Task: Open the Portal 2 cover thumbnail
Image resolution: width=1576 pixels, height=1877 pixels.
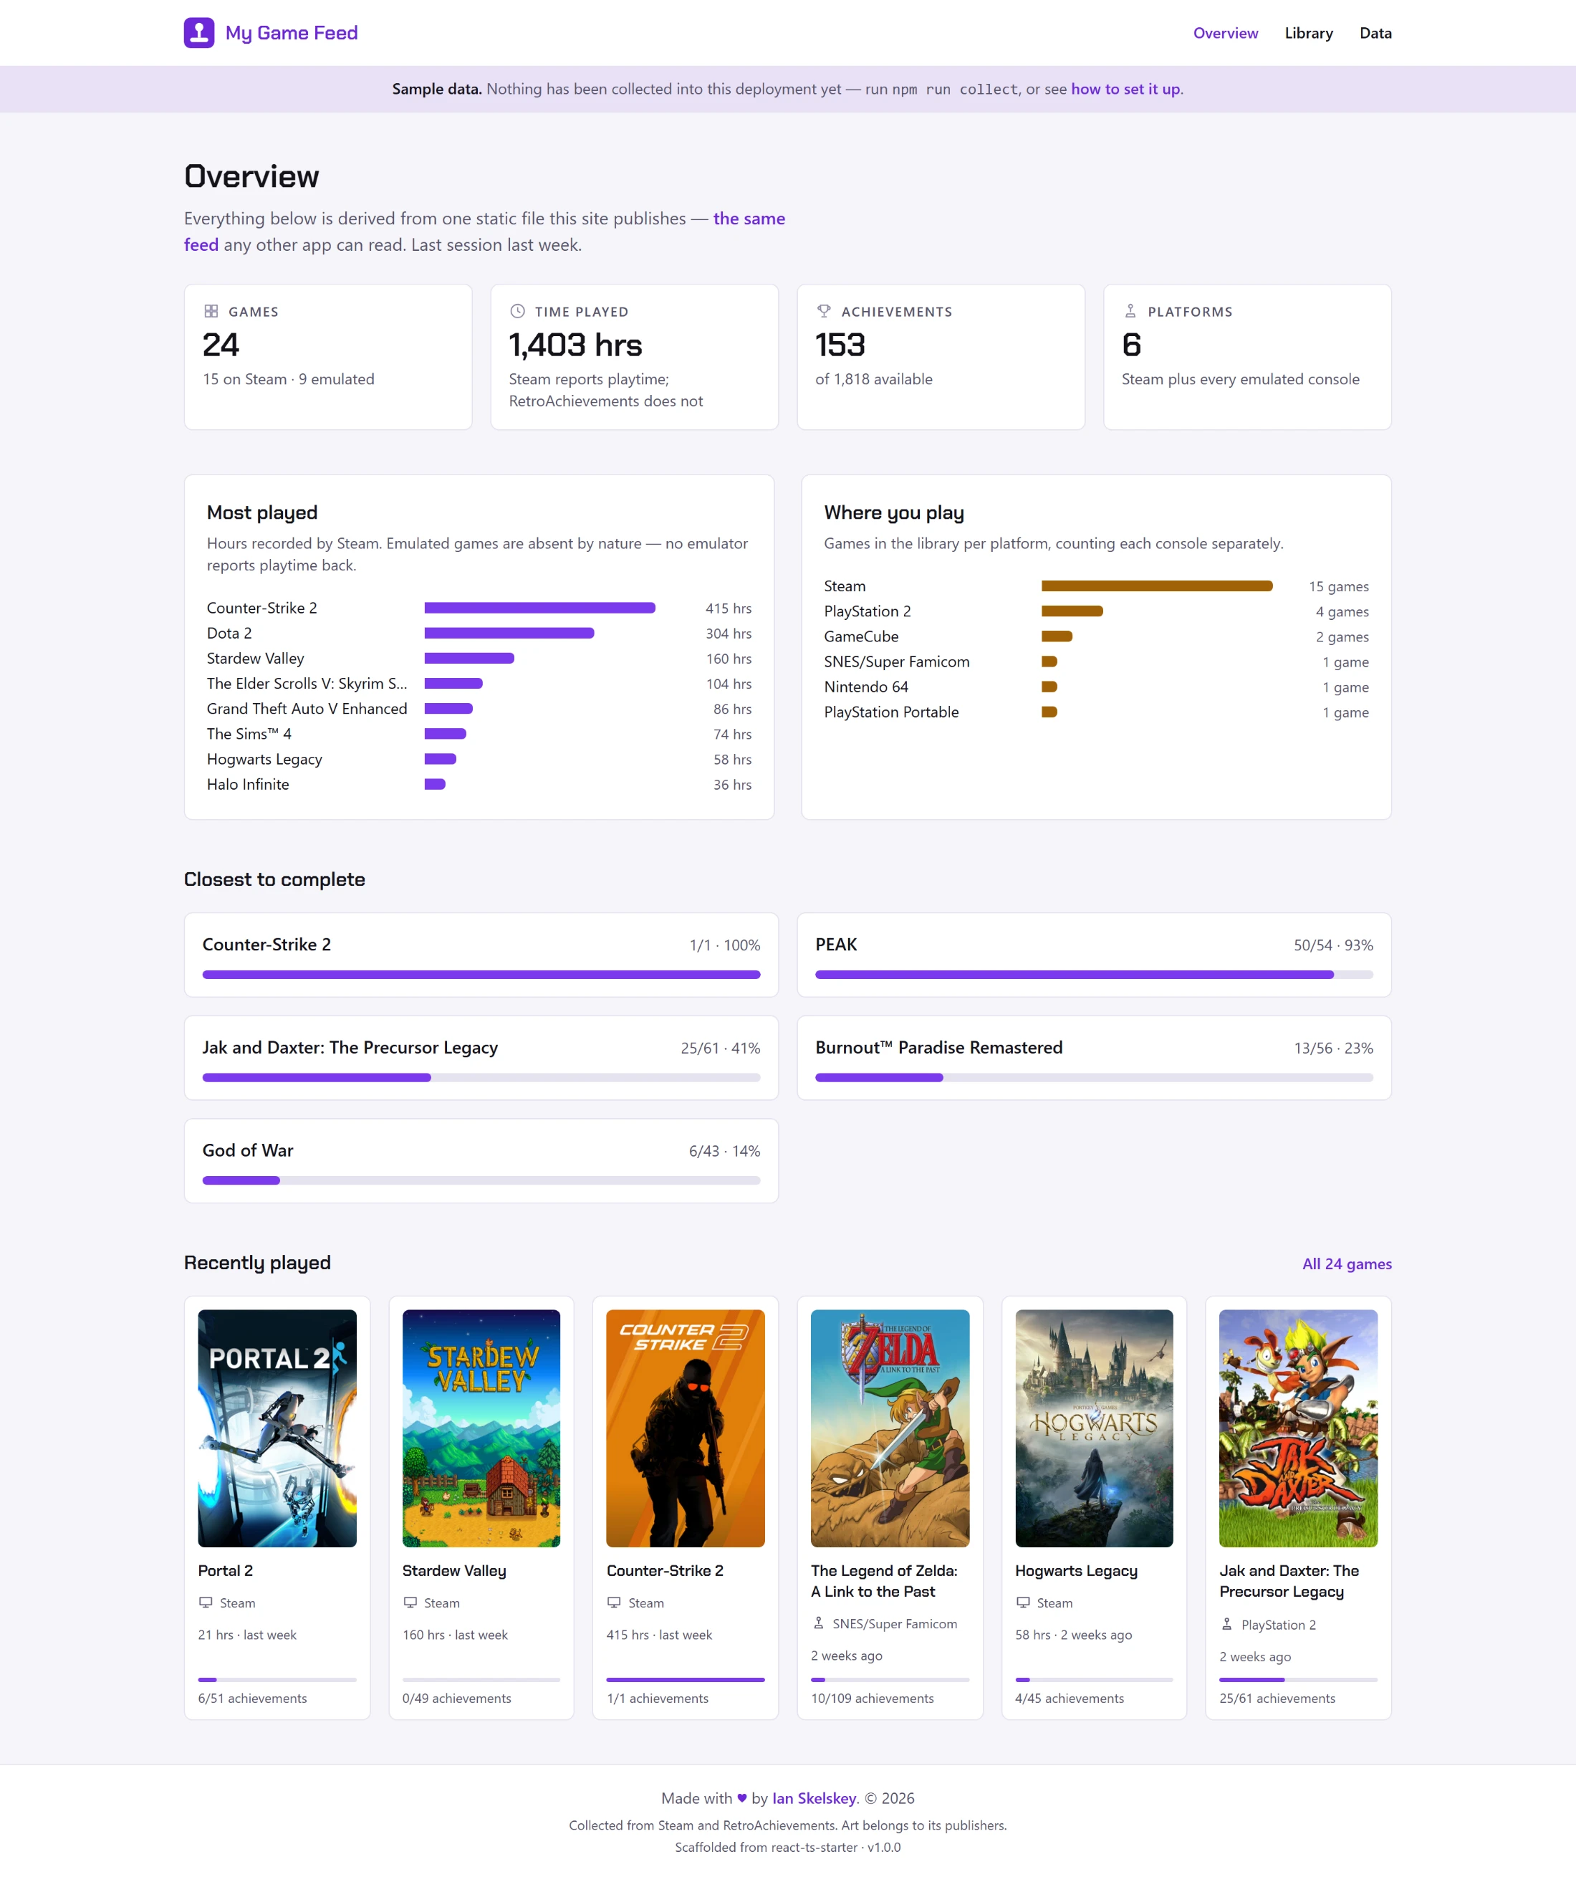Action: (x=277, y=1428)
